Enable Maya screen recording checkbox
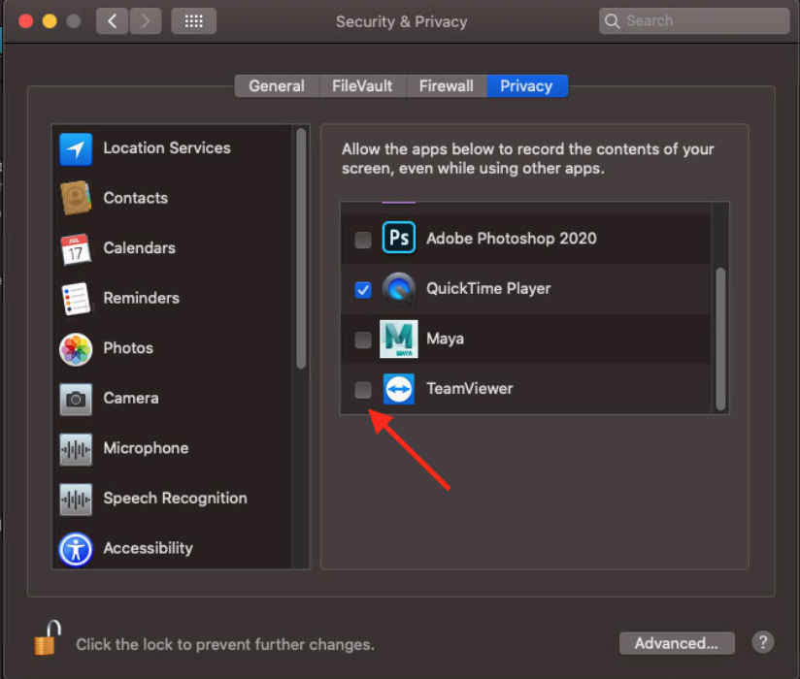This screenshot has width=800, height=679. tap(363, 339)
